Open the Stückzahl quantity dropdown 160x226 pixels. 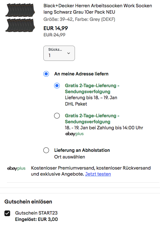pyautogui.click(x=59, y=53)
